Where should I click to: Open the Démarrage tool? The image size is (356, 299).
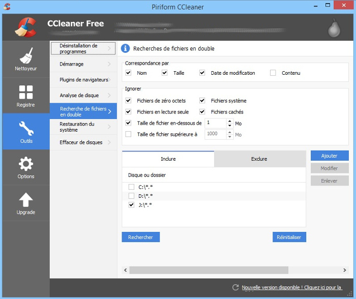click(83, 64)
